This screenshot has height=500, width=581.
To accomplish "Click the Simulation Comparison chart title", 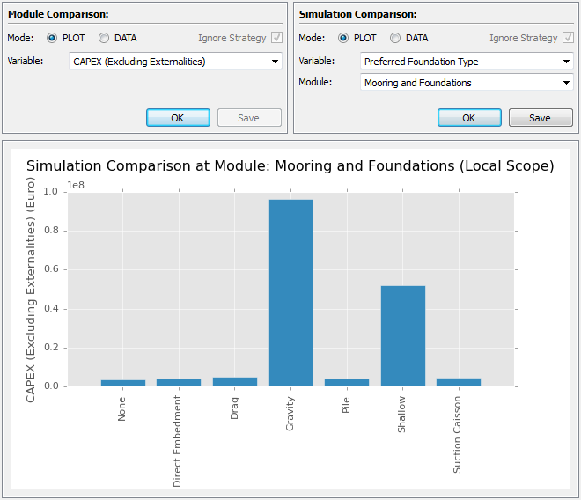I will click(290, 166).
